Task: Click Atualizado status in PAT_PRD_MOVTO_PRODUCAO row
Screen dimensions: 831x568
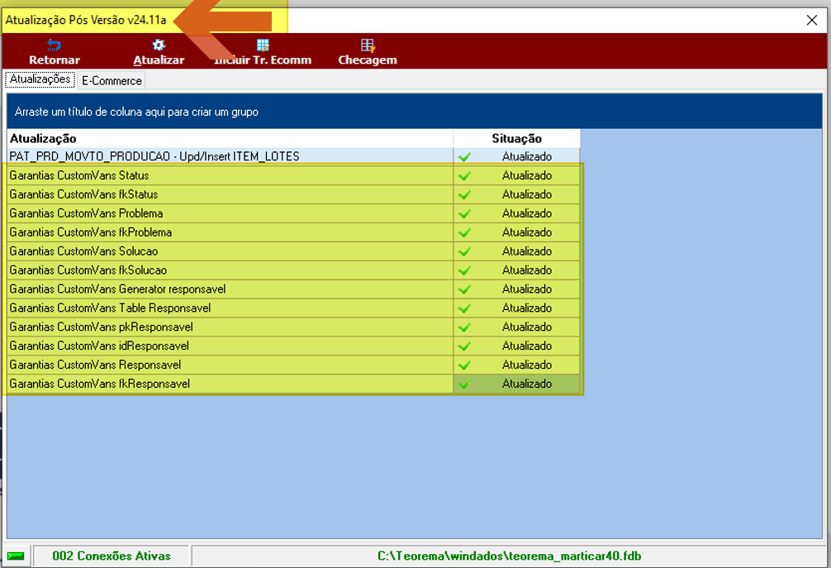Action: pyautogui.click(x=527, y=156)
